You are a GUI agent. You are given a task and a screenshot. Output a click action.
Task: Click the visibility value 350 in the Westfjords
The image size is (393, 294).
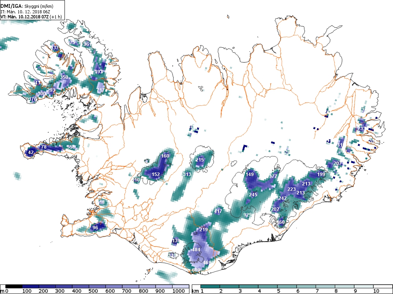(64, 77)
